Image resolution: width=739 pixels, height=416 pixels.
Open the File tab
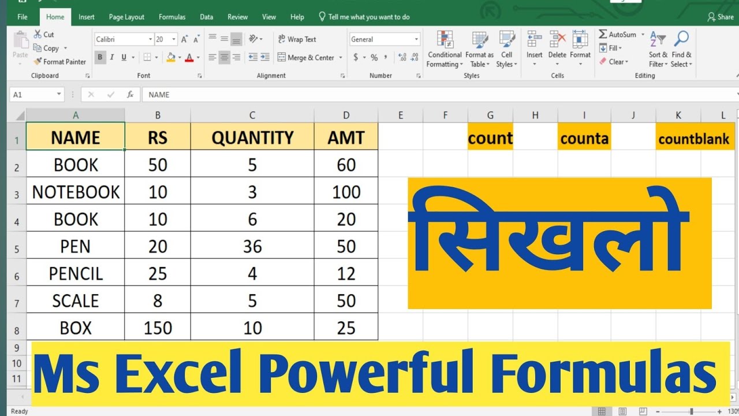[x=23, y=17]
